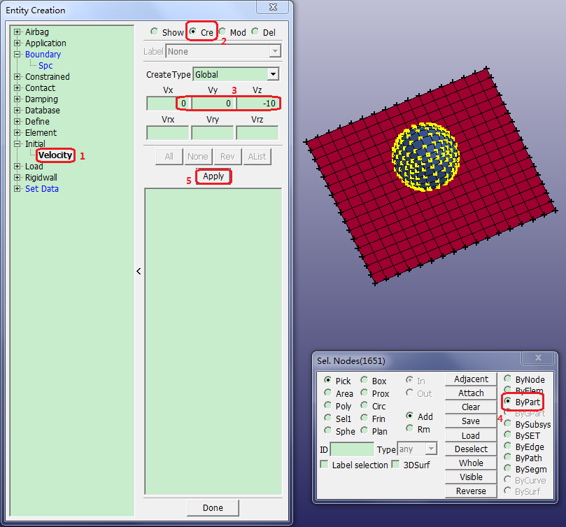Click the Vz velocity input field
The width and height of the screenshot is (566, 527).
pos(257,104)
